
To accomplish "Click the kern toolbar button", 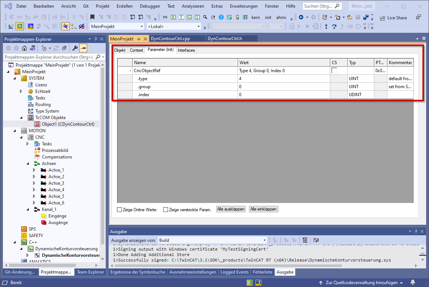I will (256, 17).
